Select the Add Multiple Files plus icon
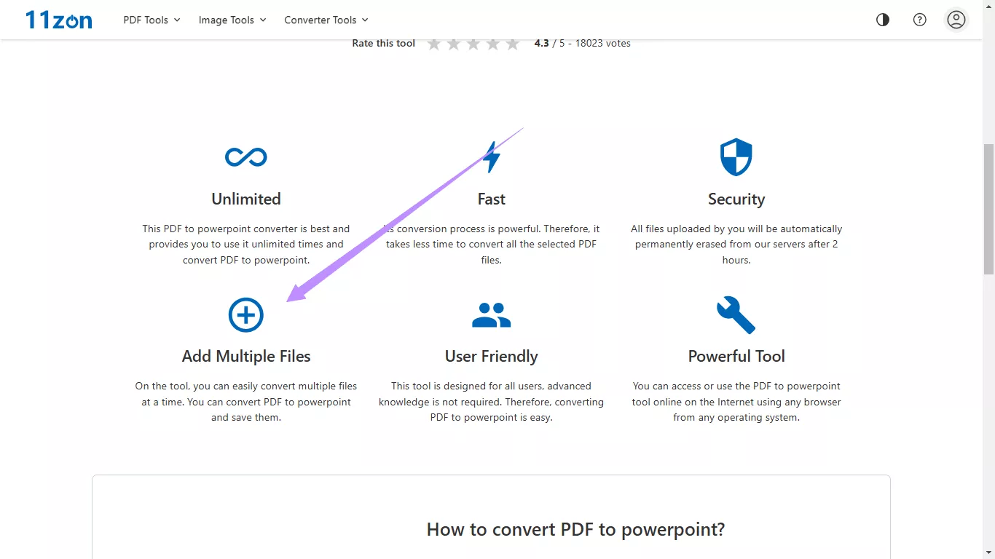This screenshot has height=559, width=995. pyautogui.click(x=245, y=314)
